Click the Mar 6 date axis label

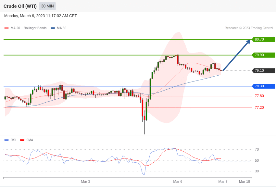coord(178,181)
